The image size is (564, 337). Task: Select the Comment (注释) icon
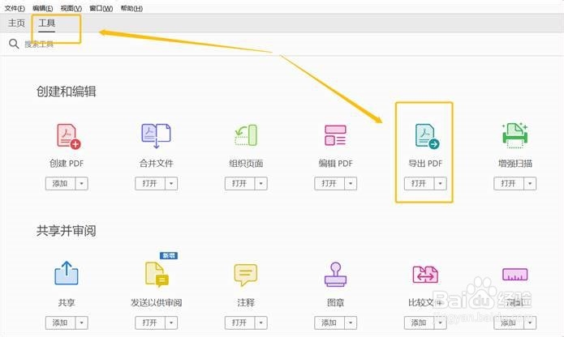[x=246, y=275]
